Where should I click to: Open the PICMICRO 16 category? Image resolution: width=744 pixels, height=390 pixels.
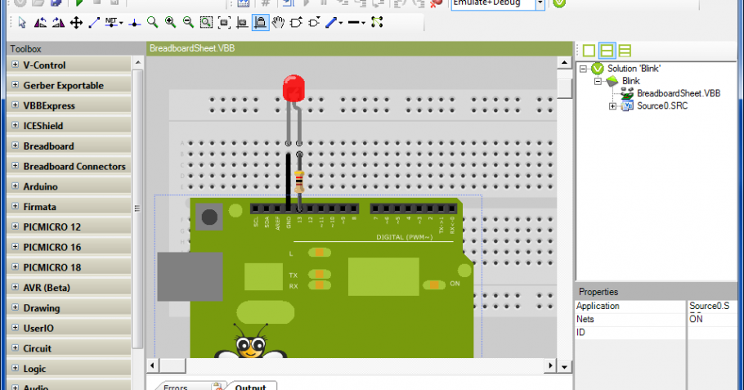(x=69, y=247)
